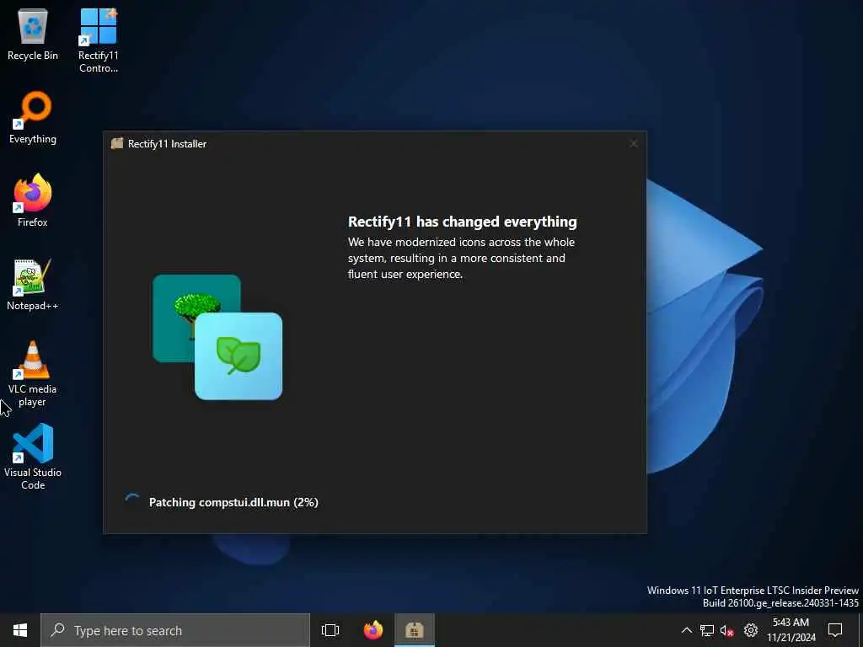Image resolution: width=863 pixels, height=647 pixels.
Task: Open the clock and date flyout
Action: (791, 630)
